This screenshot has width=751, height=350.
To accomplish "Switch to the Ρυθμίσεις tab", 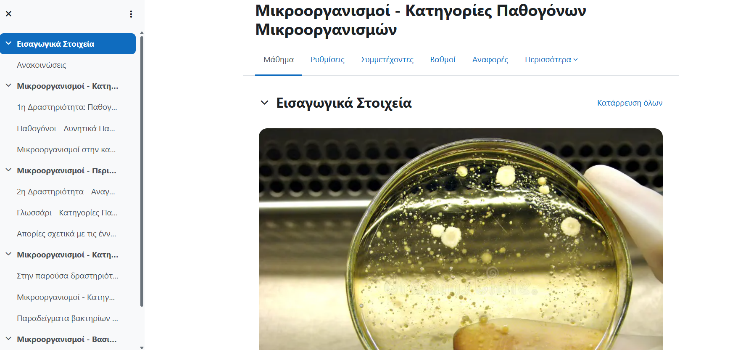I will click(x=327, y=60).
